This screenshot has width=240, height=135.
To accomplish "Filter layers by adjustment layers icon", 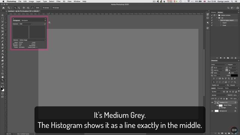I will point(227,91).
